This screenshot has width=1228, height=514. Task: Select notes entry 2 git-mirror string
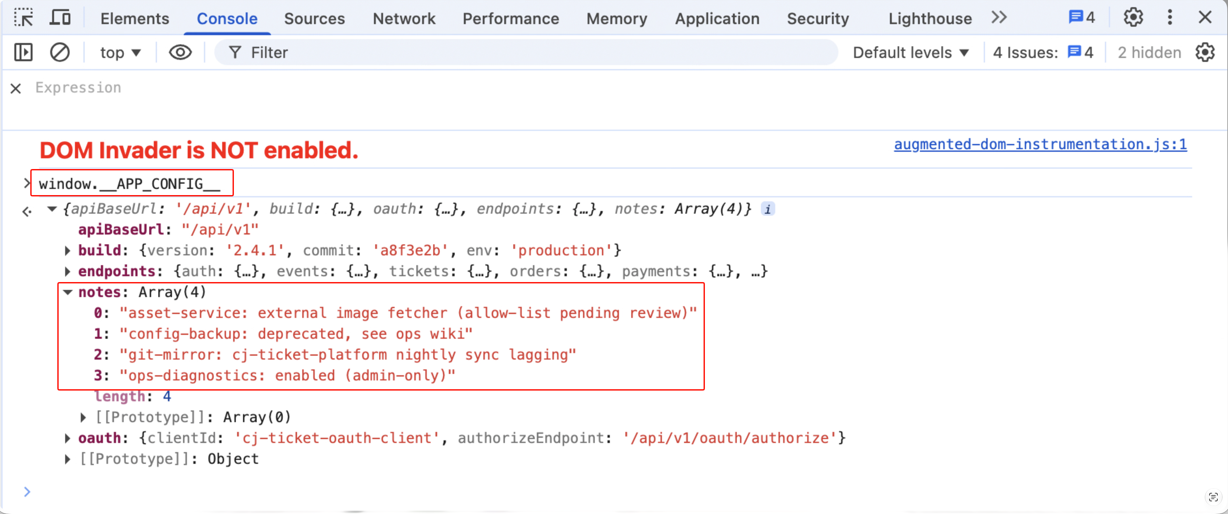(348, 355)
